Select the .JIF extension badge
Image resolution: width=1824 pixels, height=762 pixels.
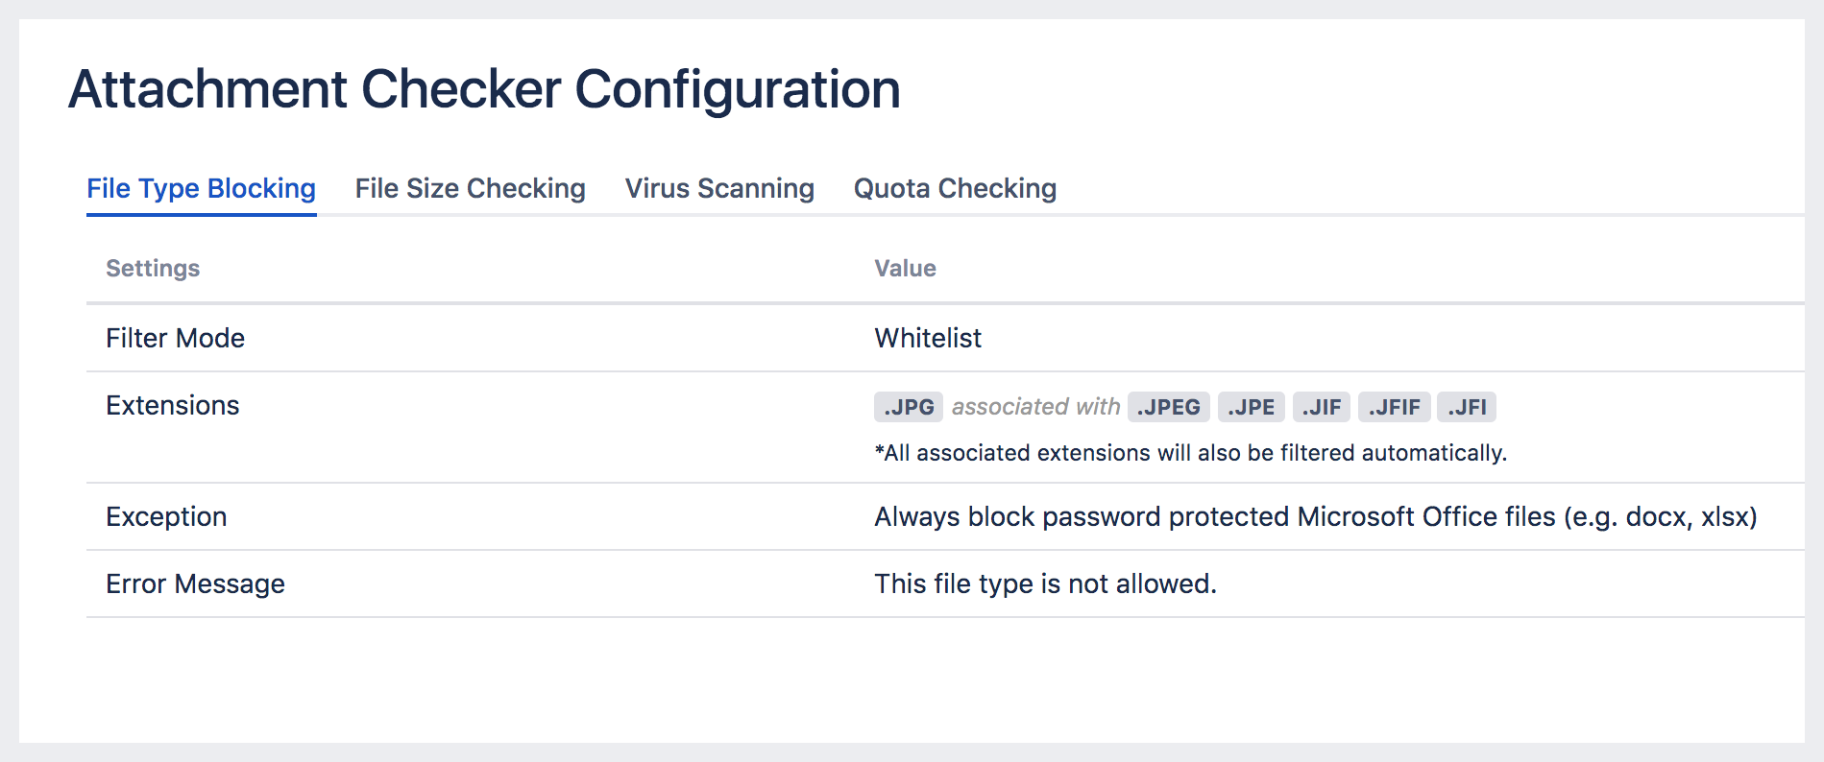click(x=1322, y=406)
